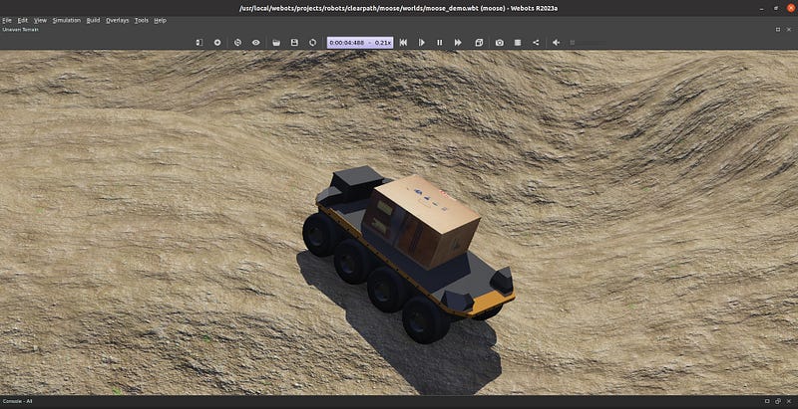
Task: Click the Add new node button
Action: pos(217,43)
